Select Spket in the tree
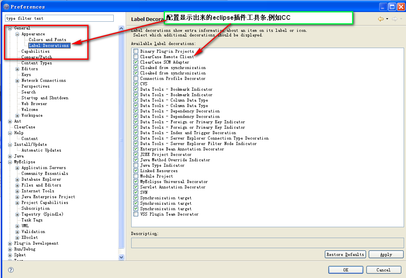Screen dimensions: 406x278 coord(20,255)
